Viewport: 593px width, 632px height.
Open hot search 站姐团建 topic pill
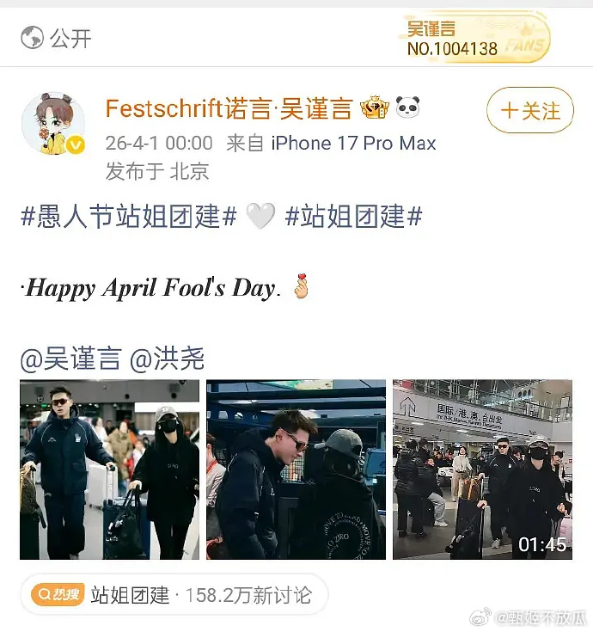click(174, 594)
